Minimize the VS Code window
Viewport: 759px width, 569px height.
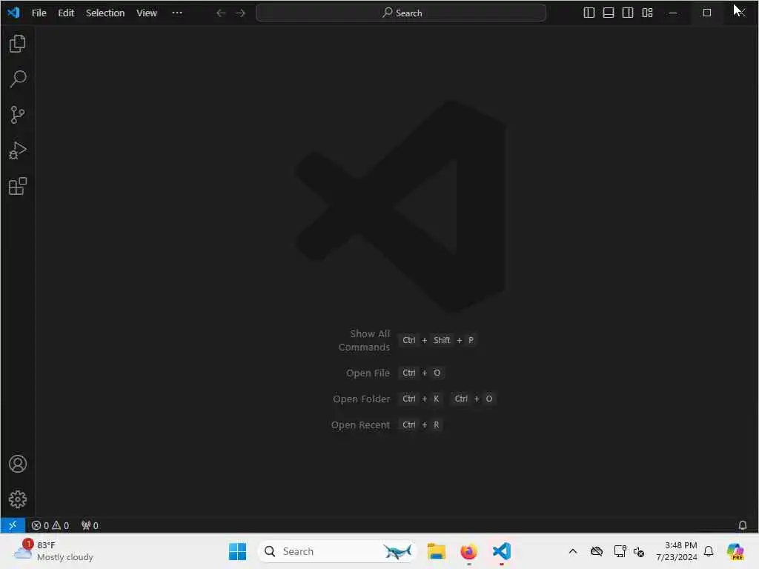(x=673, y=13)
